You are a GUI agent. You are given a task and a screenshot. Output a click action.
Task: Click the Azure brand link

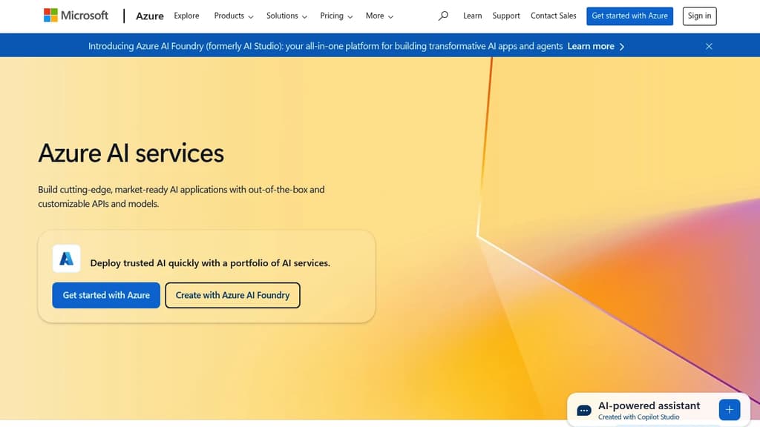[150, 16]
